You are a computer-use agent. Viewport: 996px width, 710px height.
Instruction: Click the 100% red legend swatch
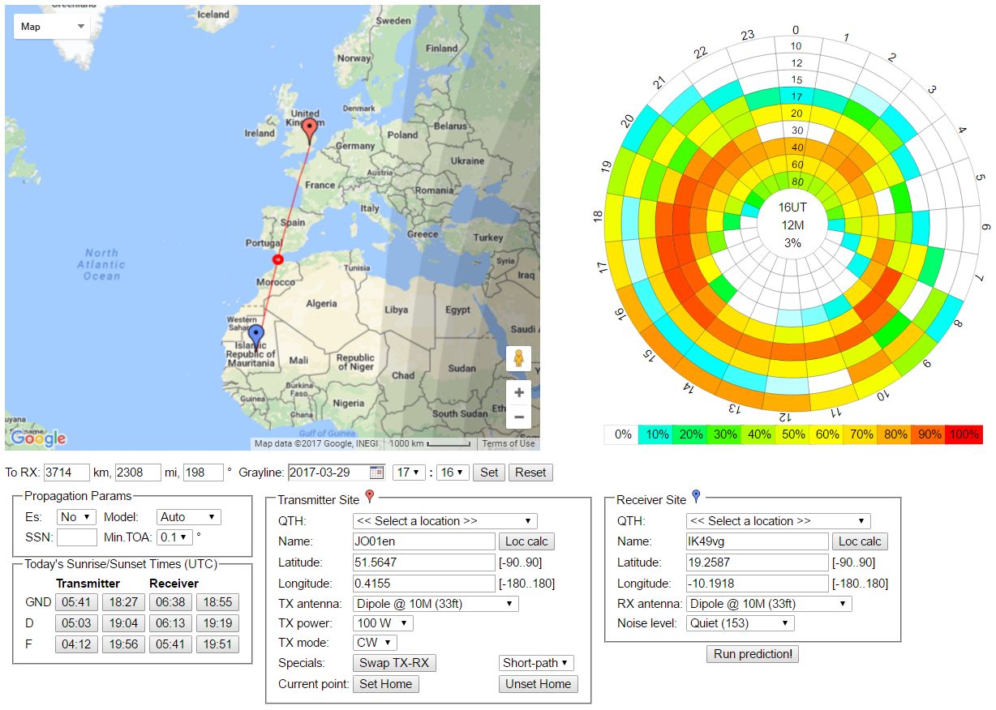pyautogui.click(x=965, y=434)
